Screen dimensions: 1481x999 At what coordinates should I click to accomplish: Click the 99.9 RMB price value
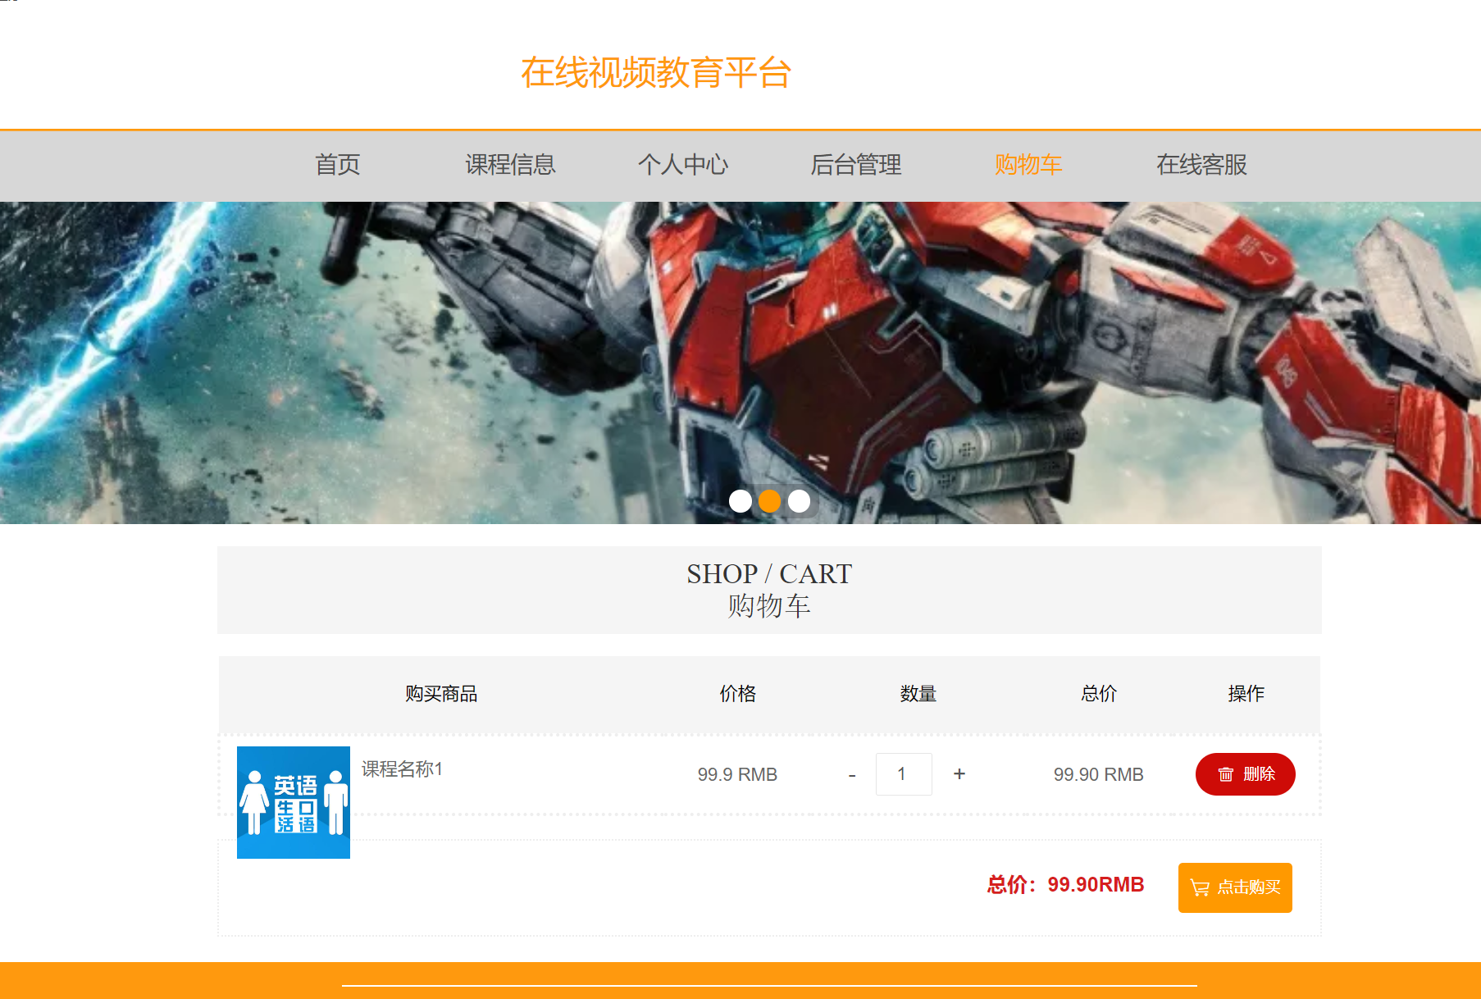pyautogui.click(x=737, y=774)
